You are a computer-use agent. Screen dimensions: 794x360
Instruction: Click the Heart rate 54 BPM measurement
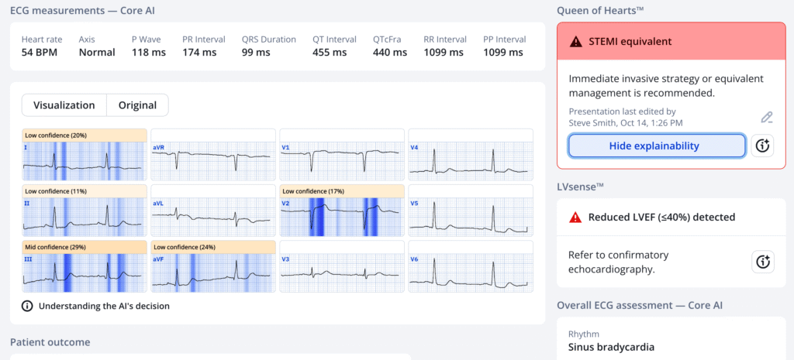[43, 46]
